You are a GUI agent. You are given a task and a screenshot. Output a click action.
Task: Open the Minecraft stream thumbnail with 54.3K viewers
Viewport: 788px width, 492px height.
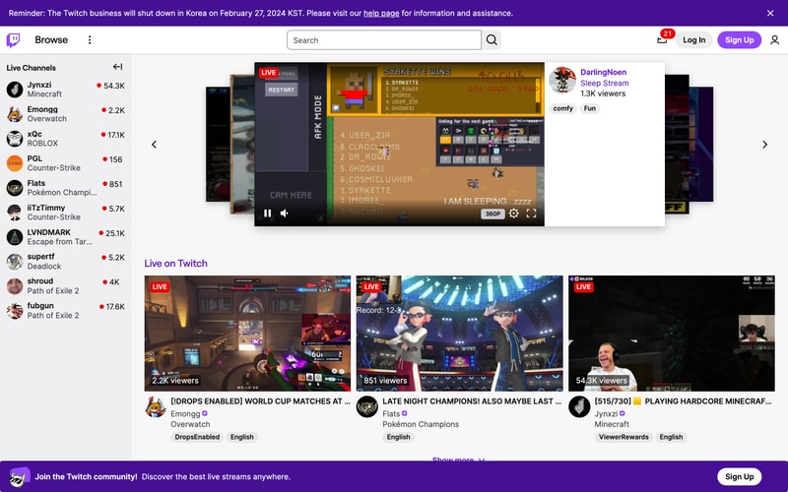point(672,334)
